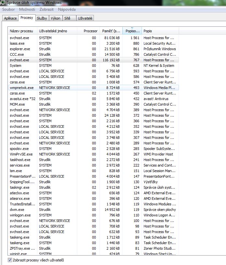Select the PresentationF... process row
The height and width of the screenshot is (265, 226).
[x=93, y=176]
